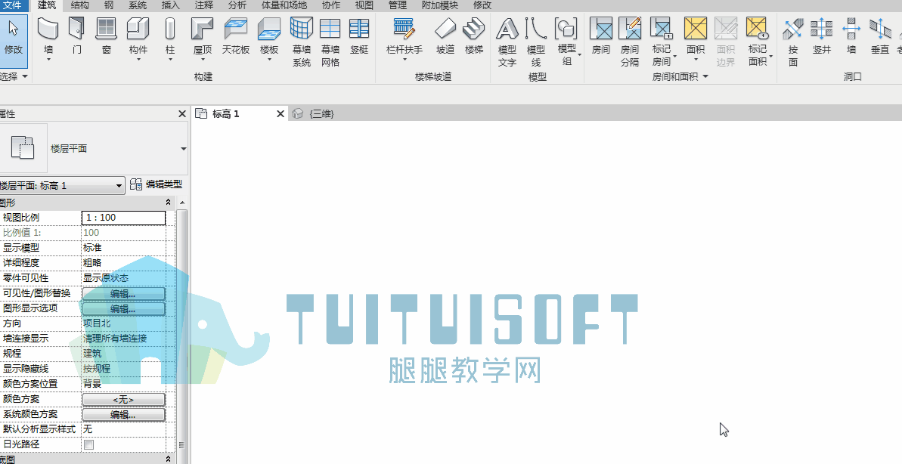Select the 楼梯 (Stair) tool
This screenshot has height=464, width=902.
(x=474, y=36)
